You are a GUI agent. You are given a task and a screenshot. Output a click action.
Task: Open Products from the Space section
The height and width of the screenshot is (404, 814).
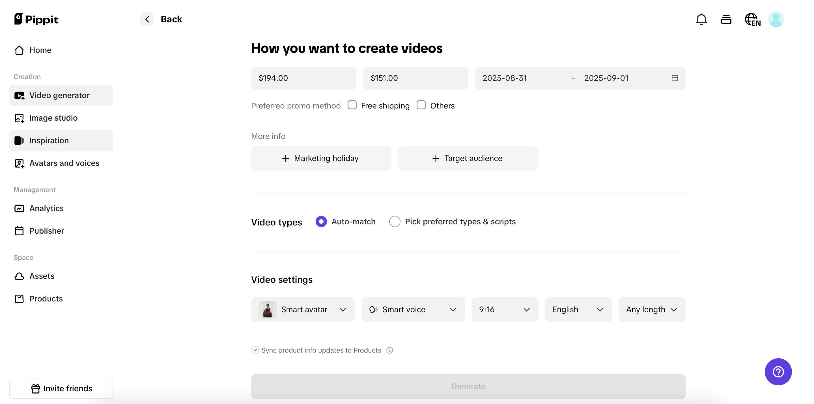click(x=46, y=299)
